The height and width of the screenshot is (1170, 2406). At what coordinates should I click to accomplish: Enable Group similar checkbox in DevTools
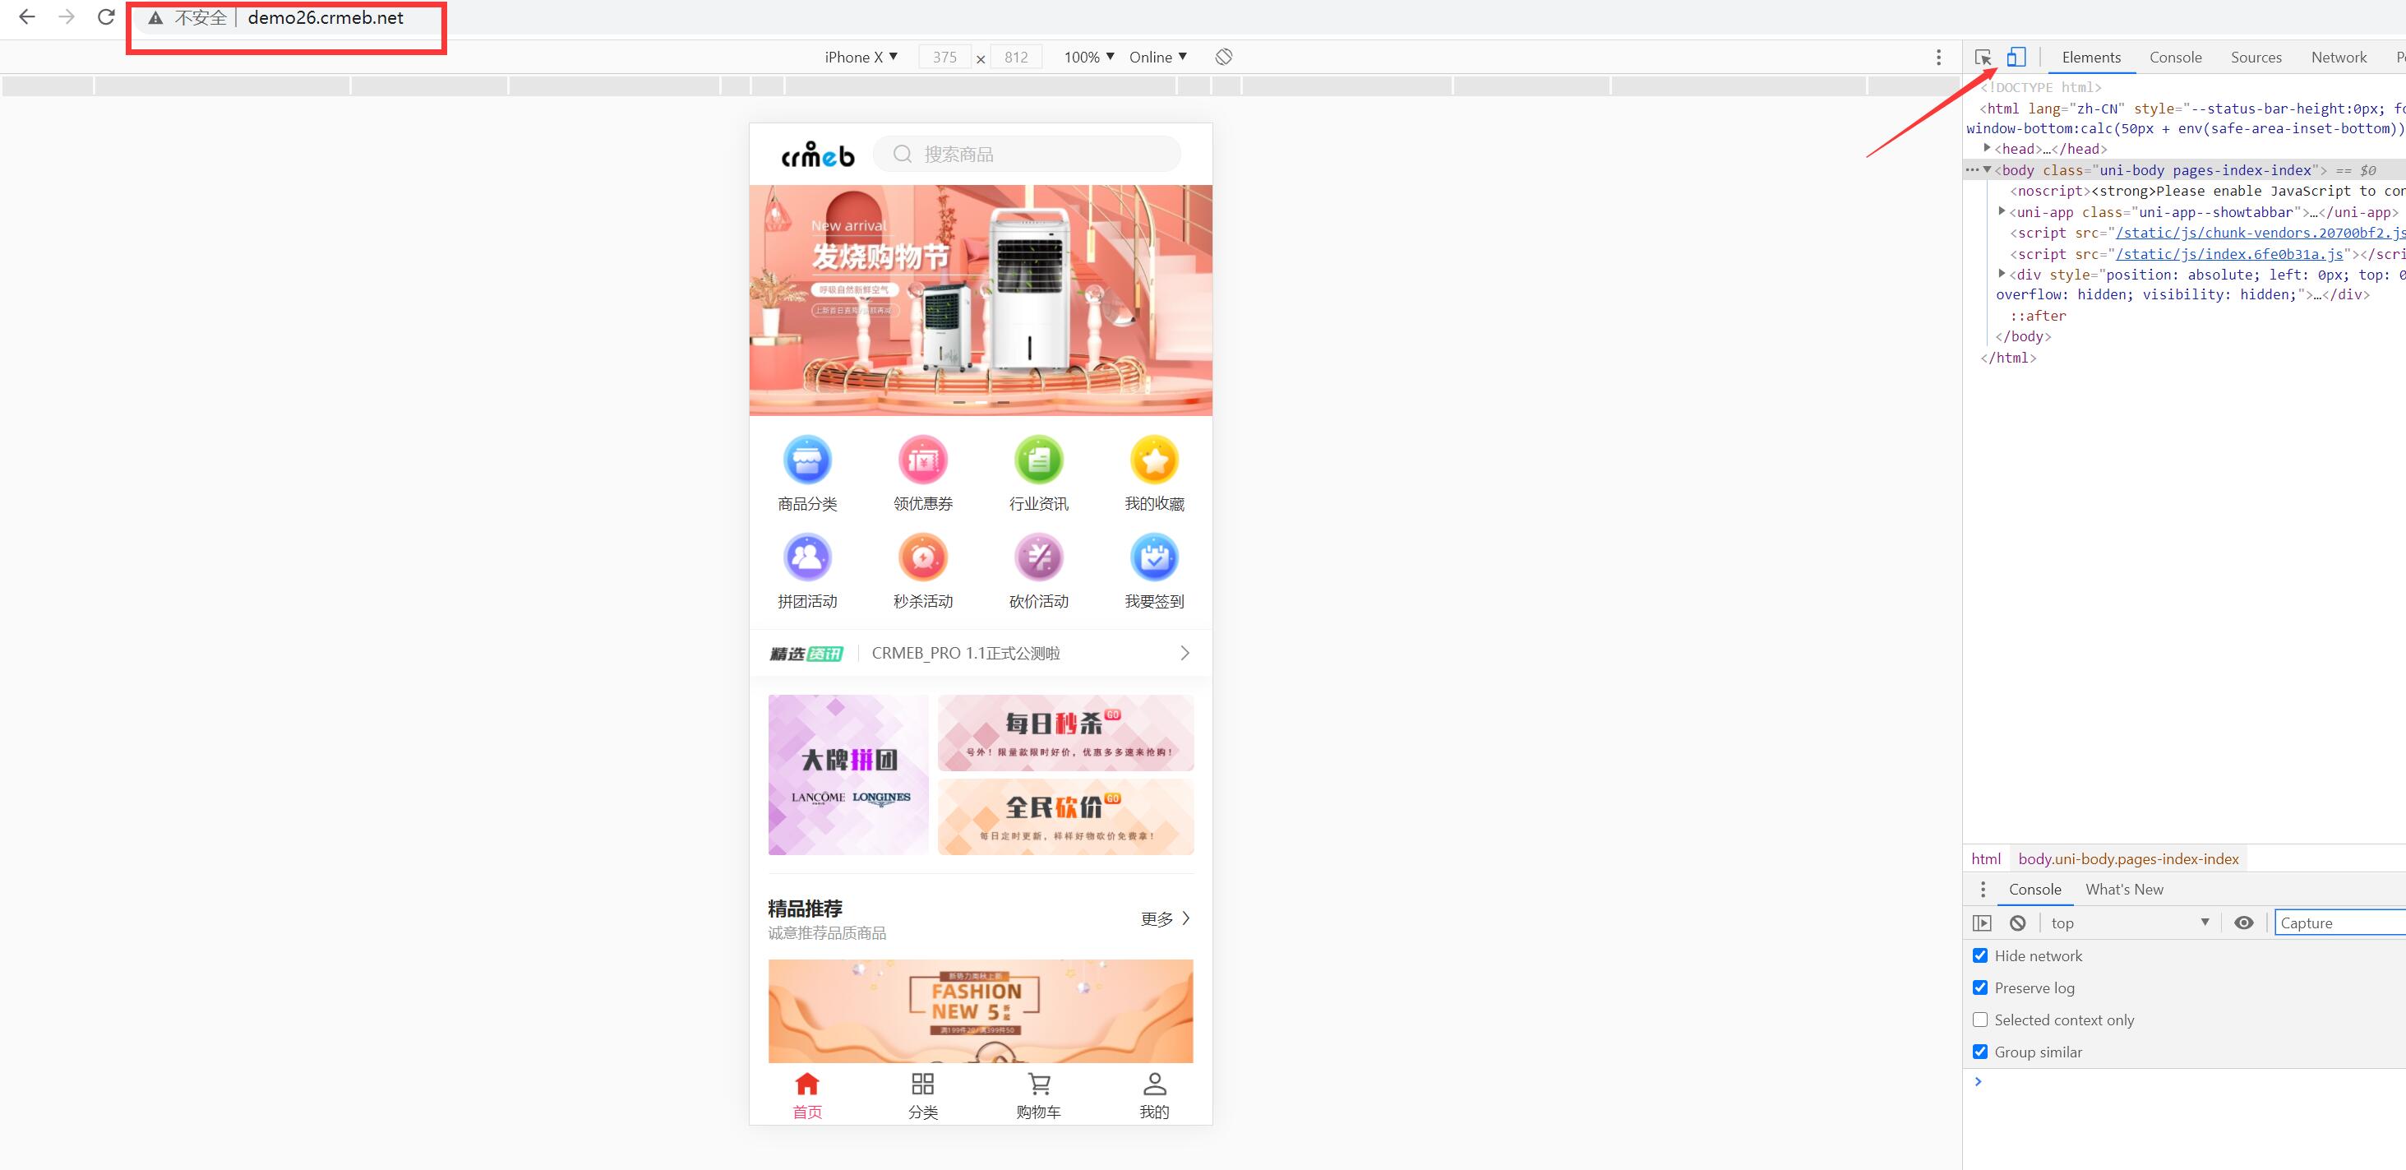tap(1981, 1050)
